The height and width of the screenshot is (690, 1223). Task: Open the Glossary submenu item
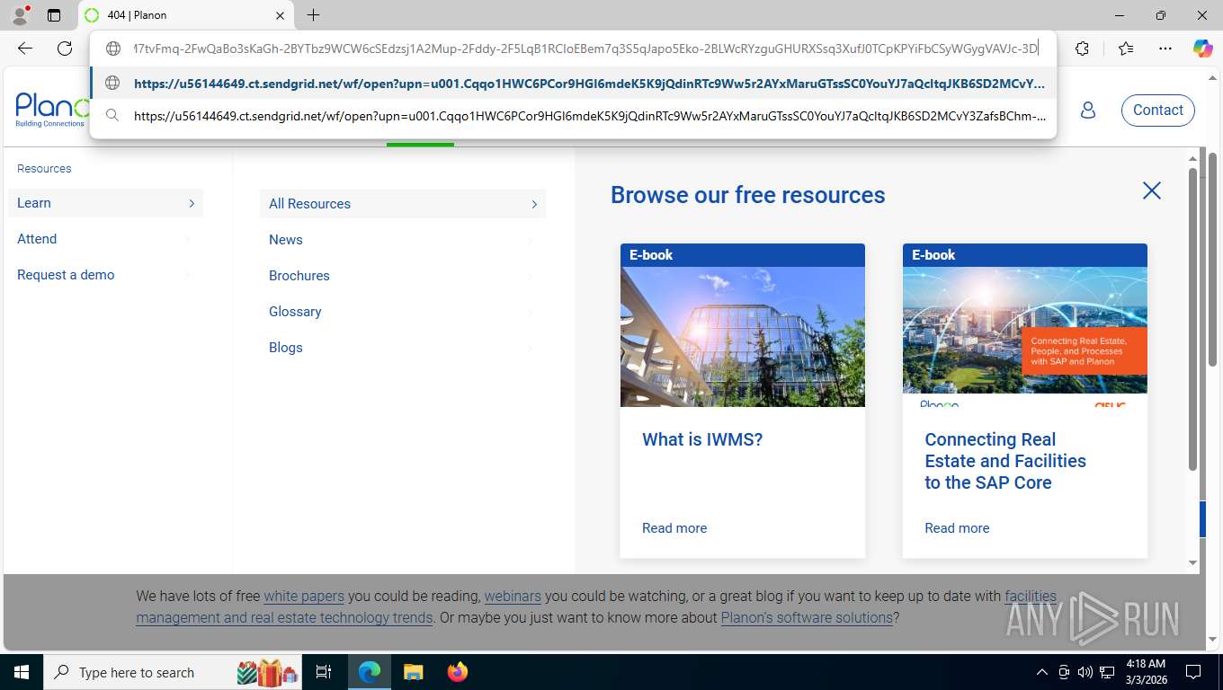point(295,312)
